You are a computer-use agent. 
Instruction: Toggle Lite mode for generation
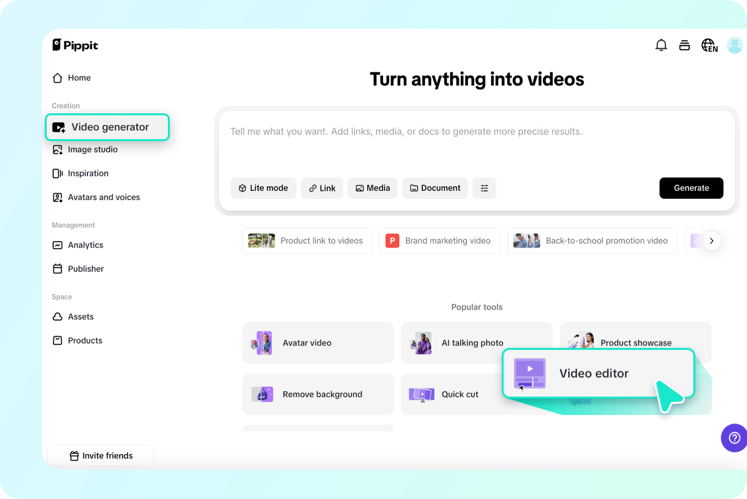click(263, 188)
